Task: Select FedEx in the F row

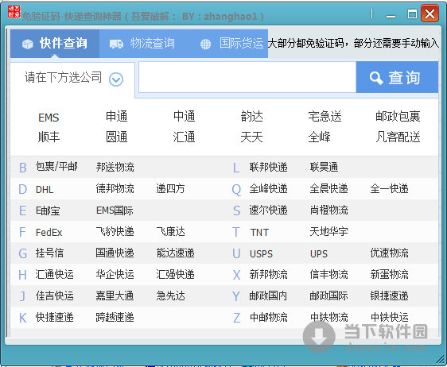Action: click(x=49, y=232)
